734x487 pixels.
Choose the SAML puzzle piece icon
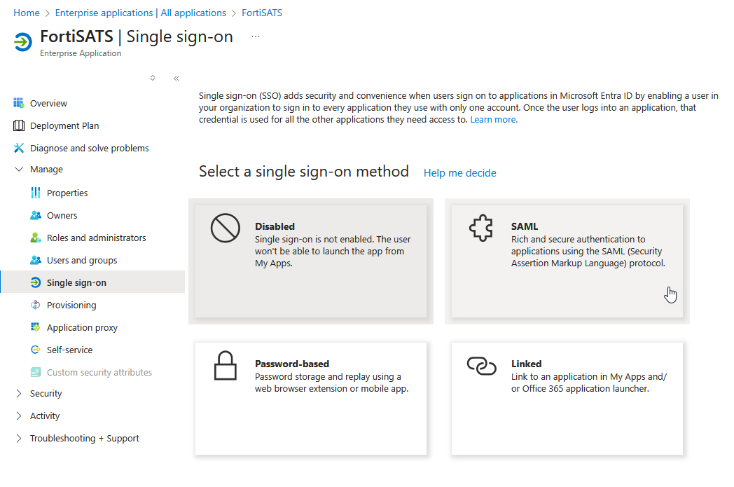coord(481,228)
